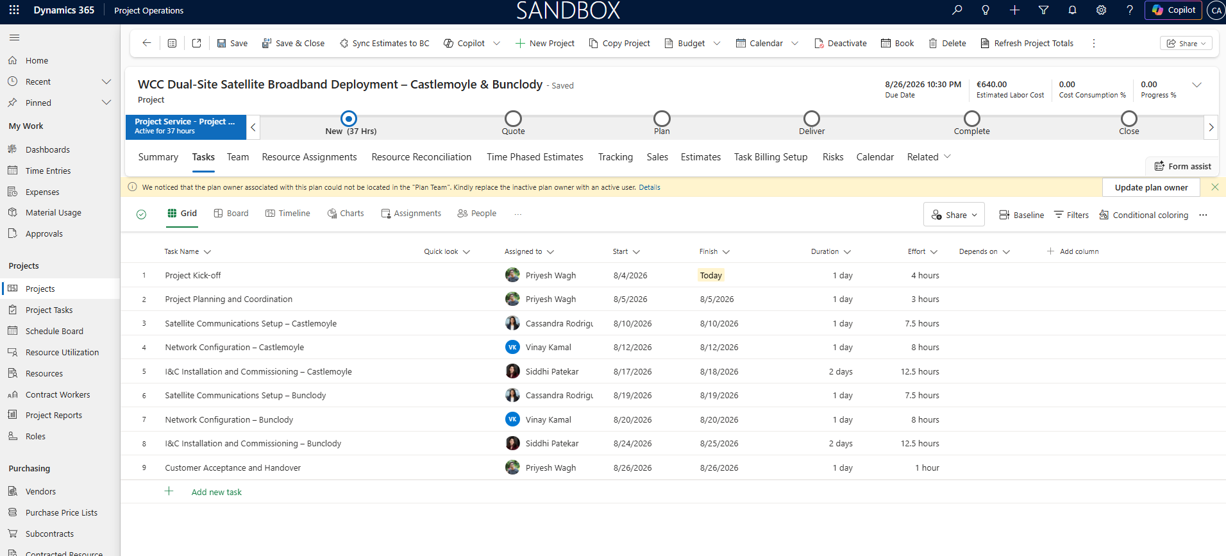Viewport: 1226px width, 556px height.
Task: Collapse the site map hamburger menu
Action: [x=14, y=38]
